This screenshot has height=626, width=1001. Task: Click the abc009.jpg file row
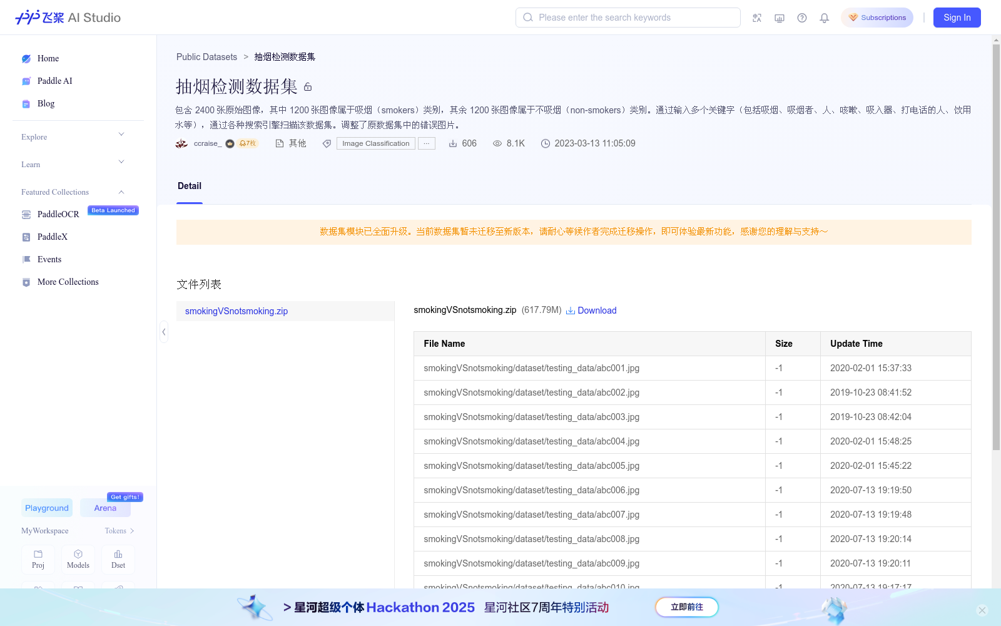pos(693,563)
